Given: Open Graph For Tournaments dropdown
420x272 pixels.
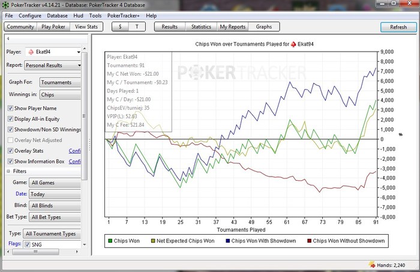Looking at the screenshot, I should tap(60, 82).
